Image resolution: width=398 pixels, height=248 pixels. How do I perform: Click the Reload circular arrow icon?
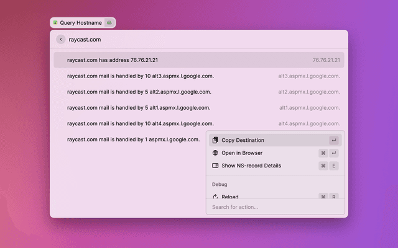click(215, 197)
